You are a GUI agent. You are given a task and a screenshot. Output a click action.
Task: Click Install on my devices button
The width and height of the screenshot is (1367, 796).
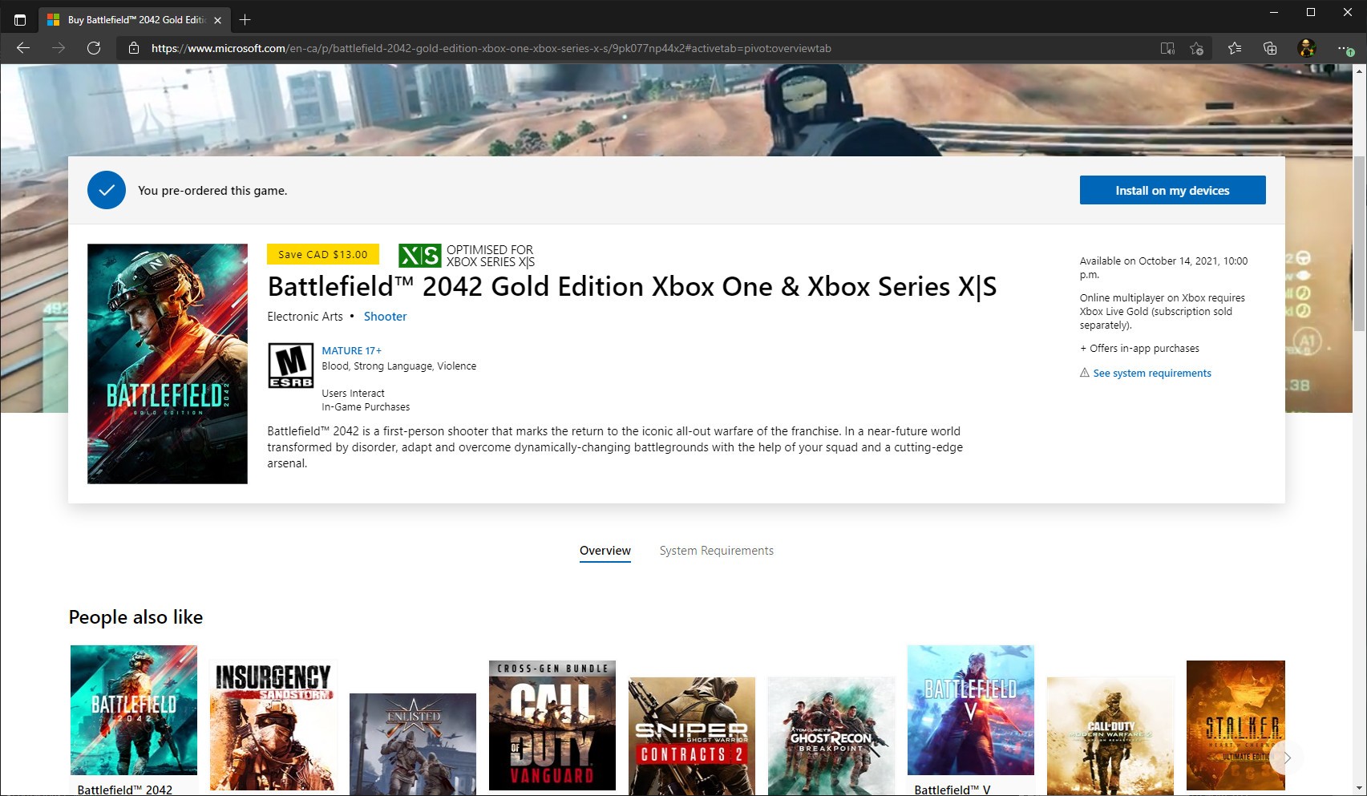pos(1172,190)
